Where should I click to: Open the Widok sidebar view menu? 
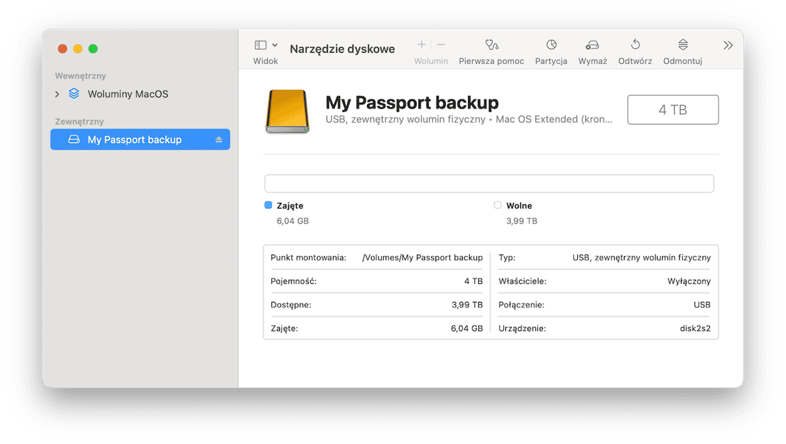tap(275, 45)
